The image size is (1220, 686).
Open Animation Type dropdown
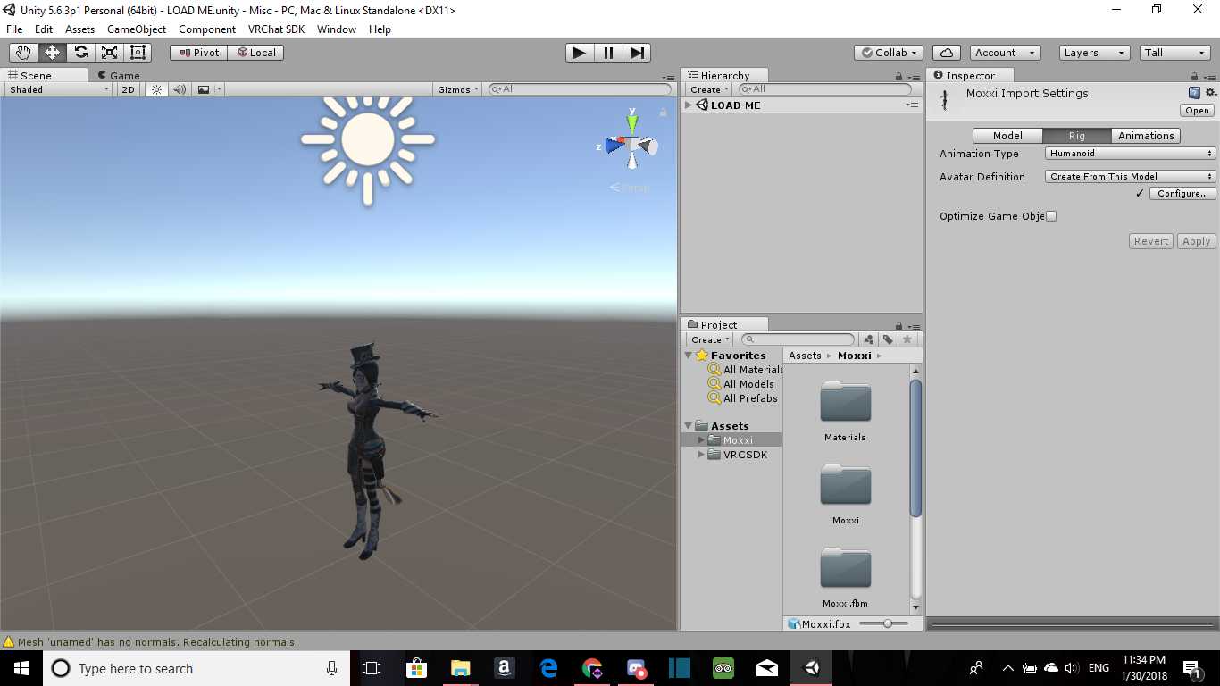[x=1131, y=154]
